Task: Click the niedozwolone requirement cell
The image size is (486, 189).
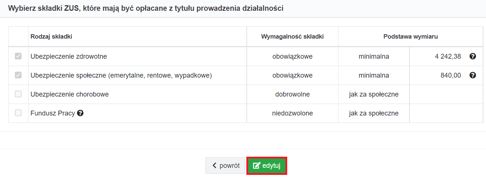Action: (x=292, y=113)
